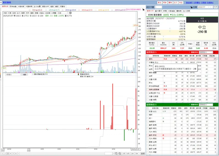Switch to 個股分析 tab
Screen dimensions: 219x156
pos(45,6)
